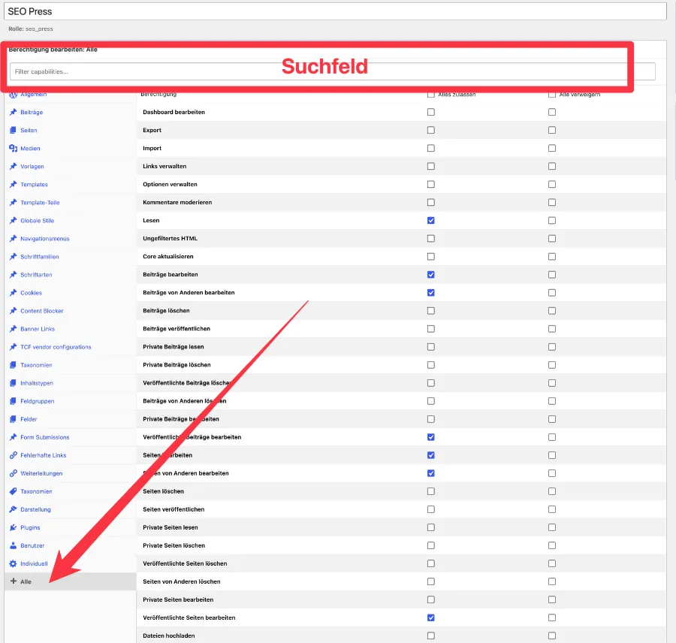Uncheck allow for Veröffentlichte Seiten bearbeiten
The width and height of the screenshot is (676, 643).
[x=430, y=617]
